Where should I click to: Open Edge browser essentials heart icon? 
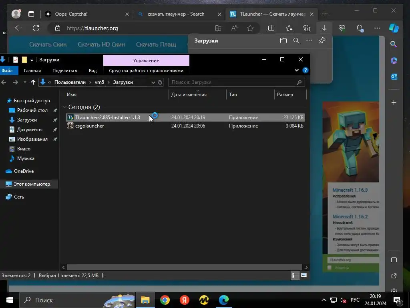point(342,28)
